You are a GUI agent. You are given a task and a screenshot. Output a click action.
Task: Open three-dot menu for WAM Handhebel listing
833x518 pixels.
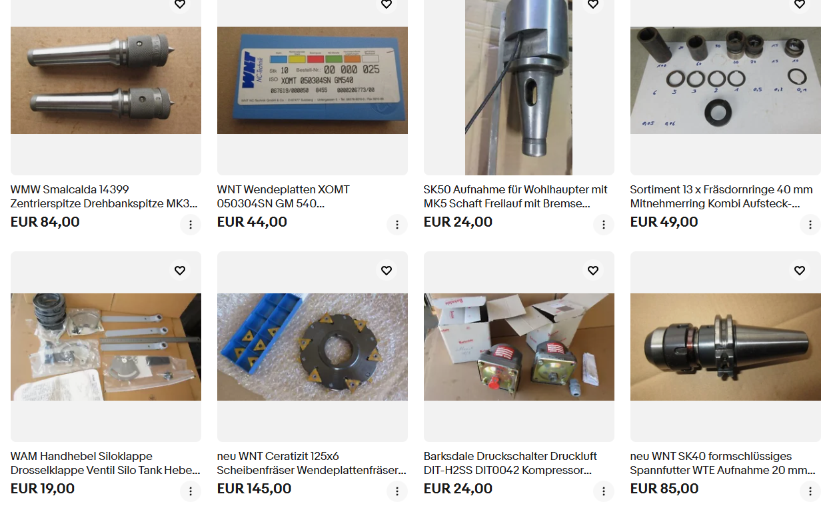pyautogui.click(x=191, y=491)
